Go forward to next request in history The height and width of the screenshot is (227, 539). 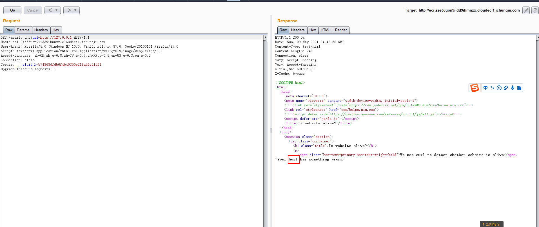69,10
